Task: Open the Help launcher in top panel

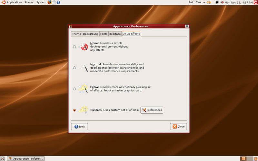Action: point(58,2)
